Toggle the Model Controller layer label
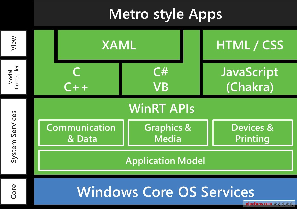 (x=13, y=77)
